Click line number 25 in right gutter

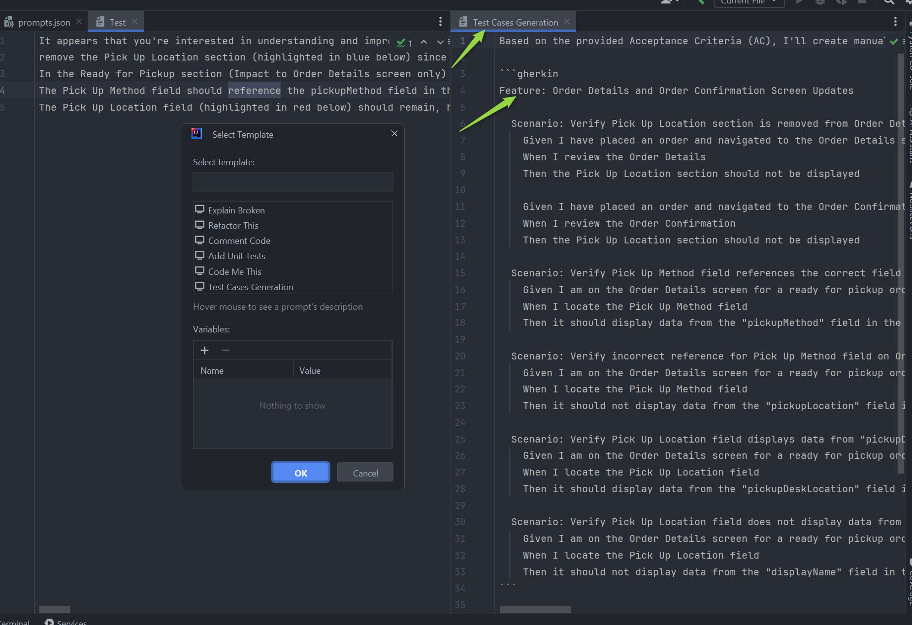459,439
